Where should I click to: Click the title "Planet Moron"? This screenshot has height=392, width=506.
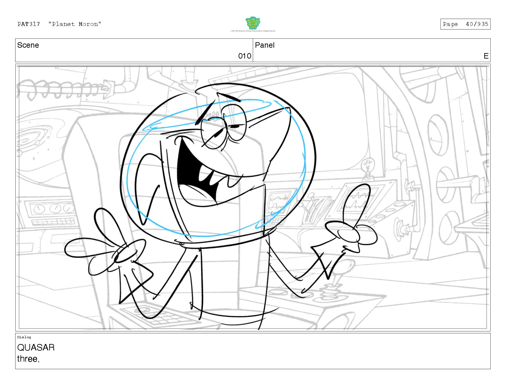[75, 24]
